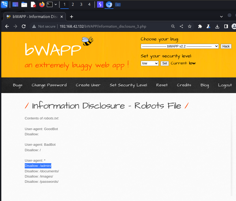Click the share page icon

tap(181, 26)
